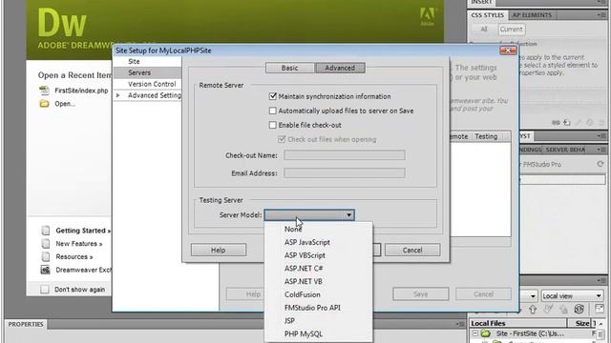Click the Open... link

tap(65, 104)
